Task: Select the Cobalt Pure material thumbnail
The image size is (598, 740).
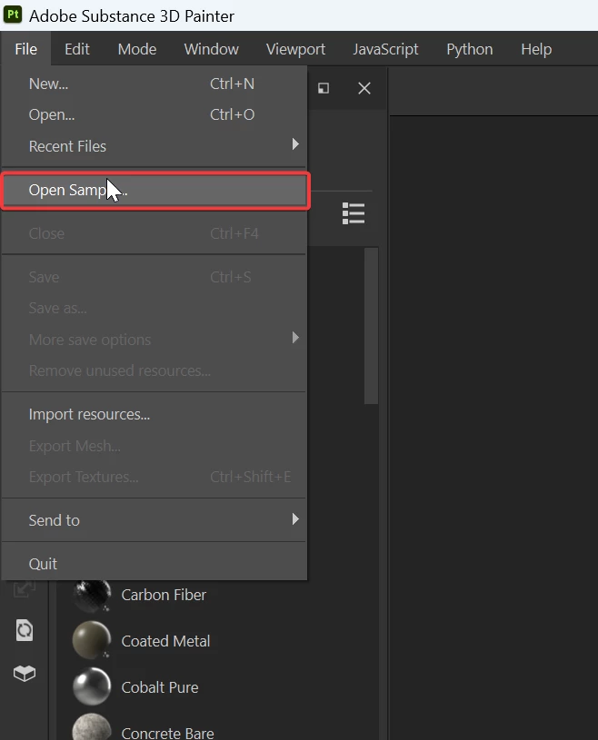Action: [92, 686]
